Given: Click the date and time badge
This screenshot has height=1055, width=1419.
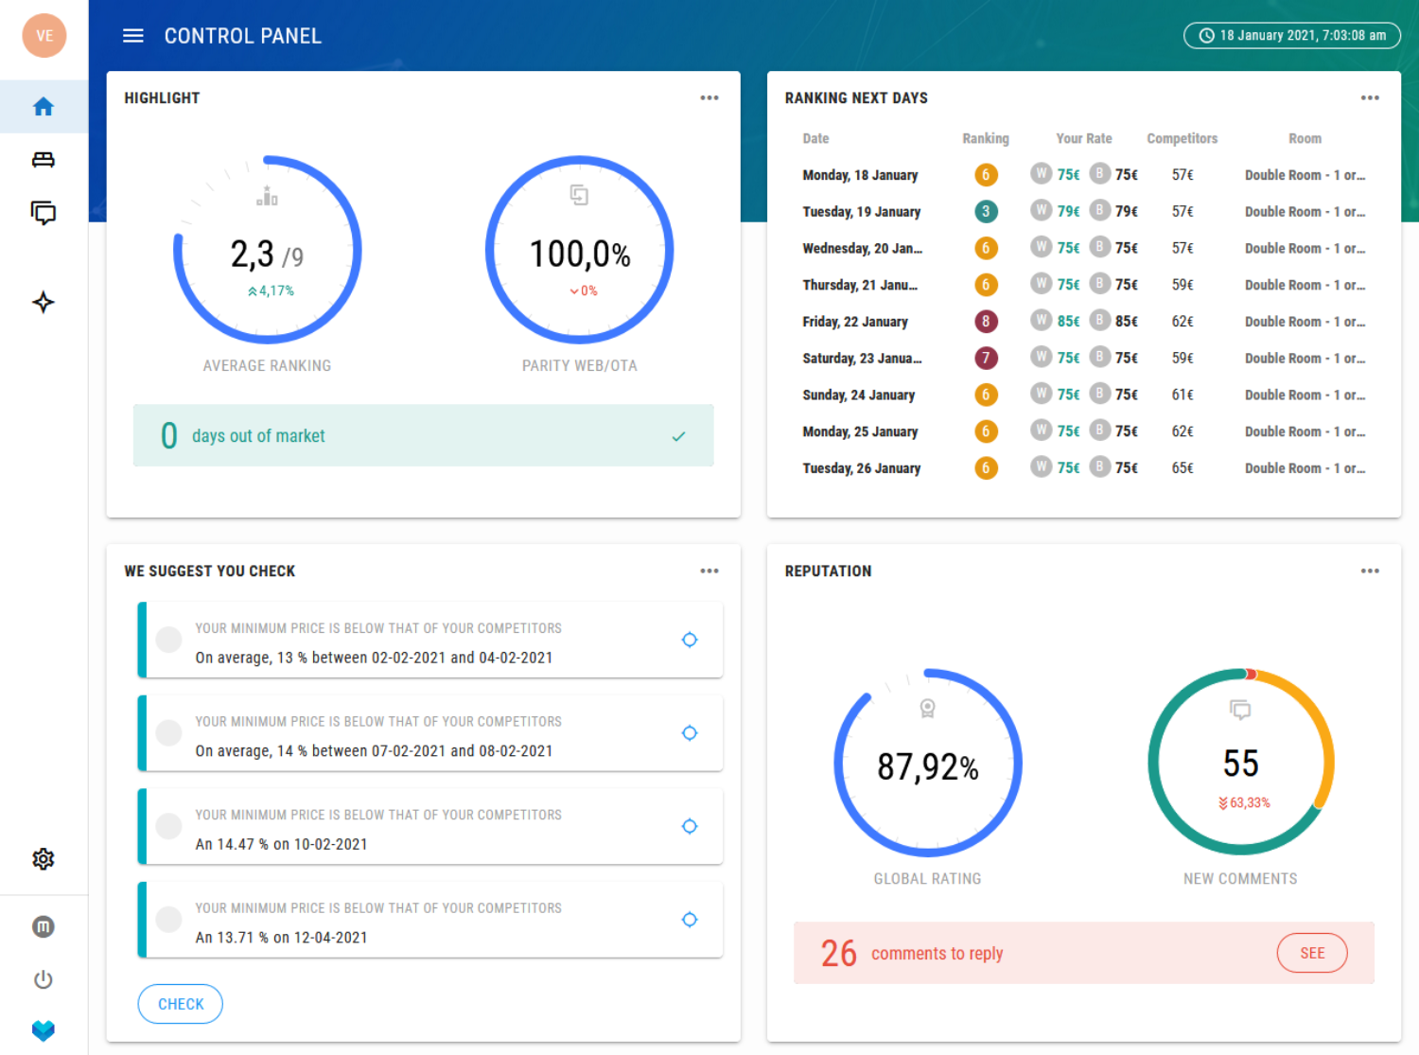Looking at the screenshot, I should click(x=1292, y=36).
